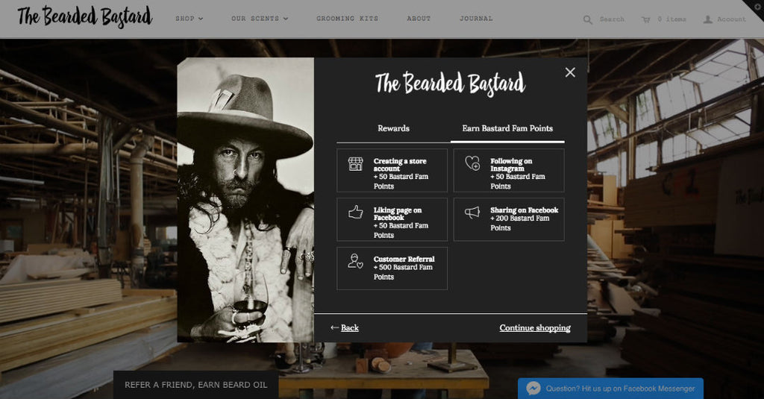Open the Grooming Kits menu item
The image size is (764, 399).
click(348, 19)
